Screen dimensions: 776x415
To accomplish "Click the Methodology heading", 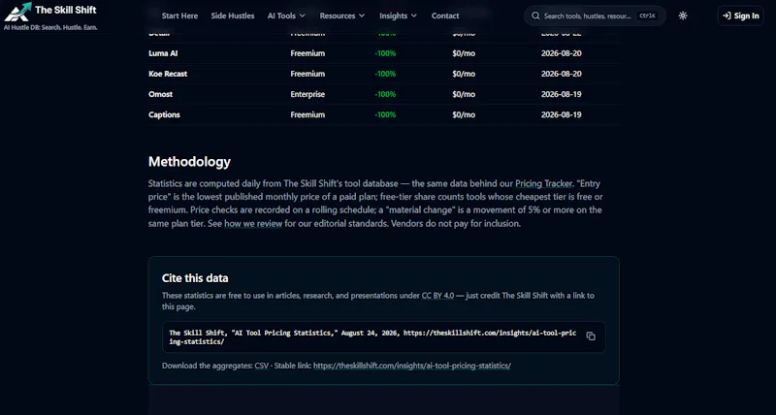I will (189, 162).
